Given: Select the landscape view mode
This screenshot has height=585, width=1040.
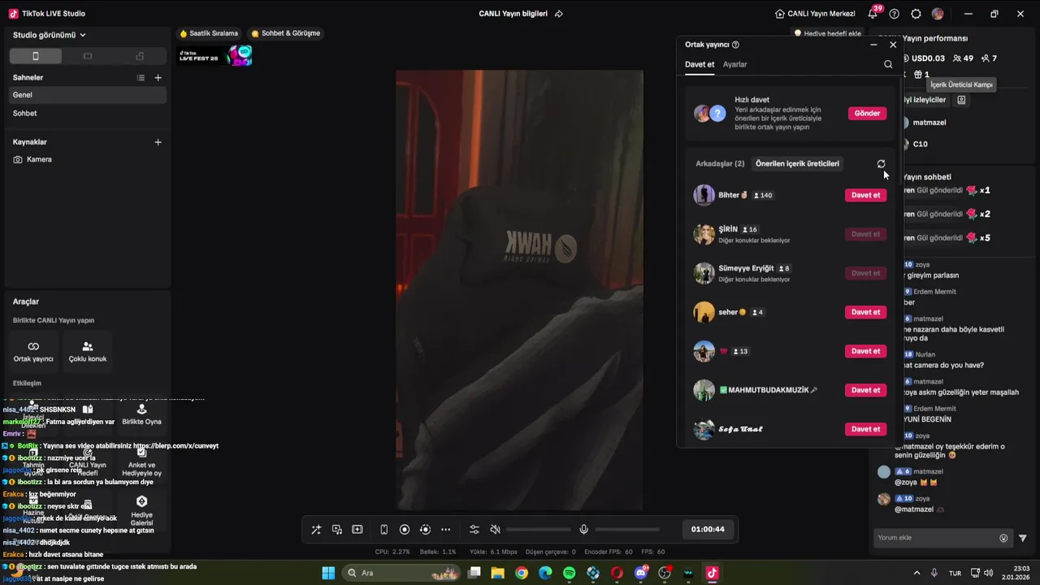Looking at the screenshot, I should [x=88, y=56].
